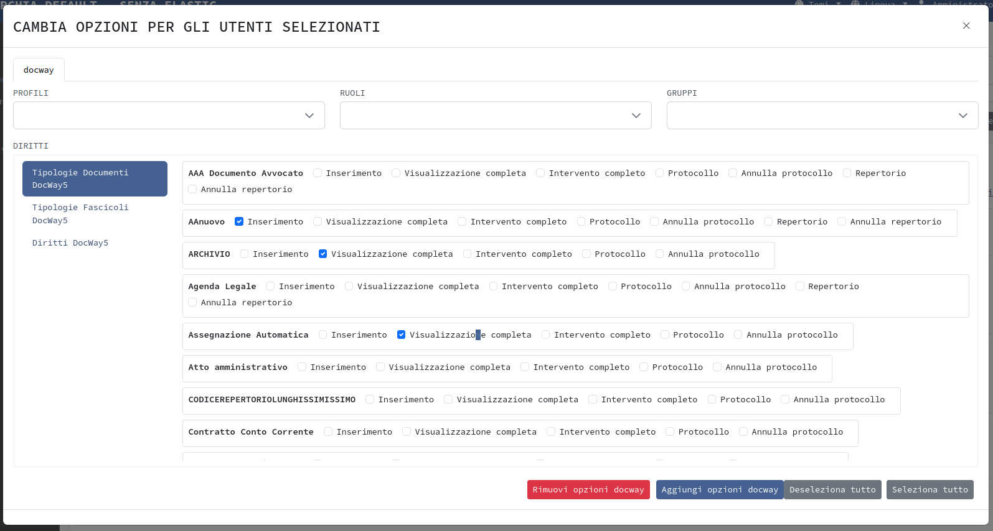
Task: Select Tipologie Documenti DocWay5 section
Action: [x=95, y=179]
